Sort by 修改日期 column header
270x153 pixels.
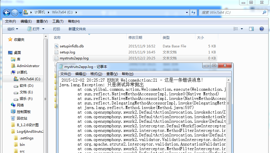(135, 37)
